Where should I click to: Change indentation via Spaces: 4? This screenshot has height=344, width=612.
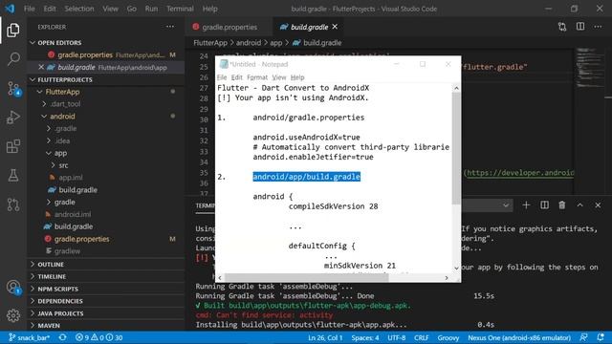[365, 337]
